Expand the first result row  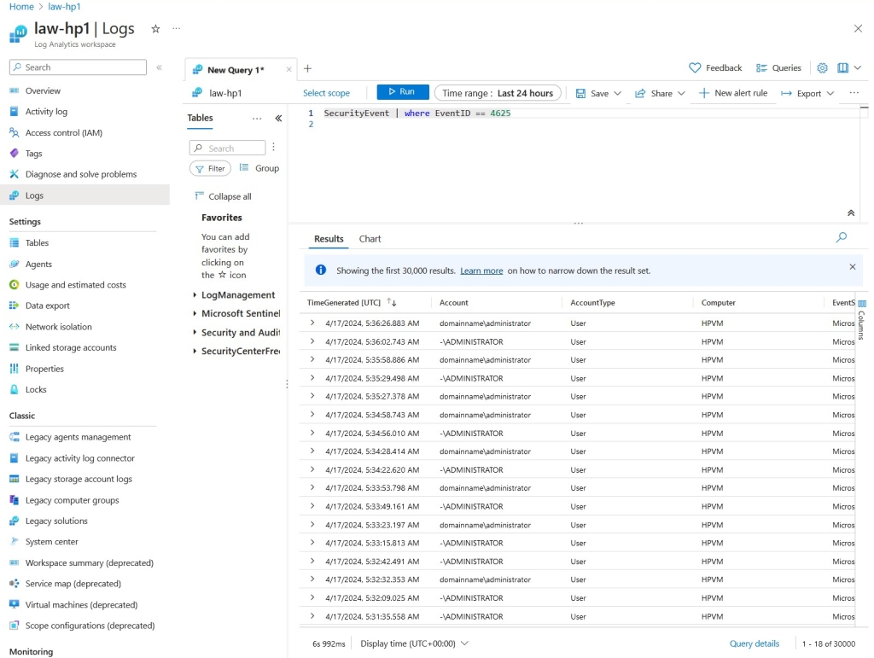point(312,323)
